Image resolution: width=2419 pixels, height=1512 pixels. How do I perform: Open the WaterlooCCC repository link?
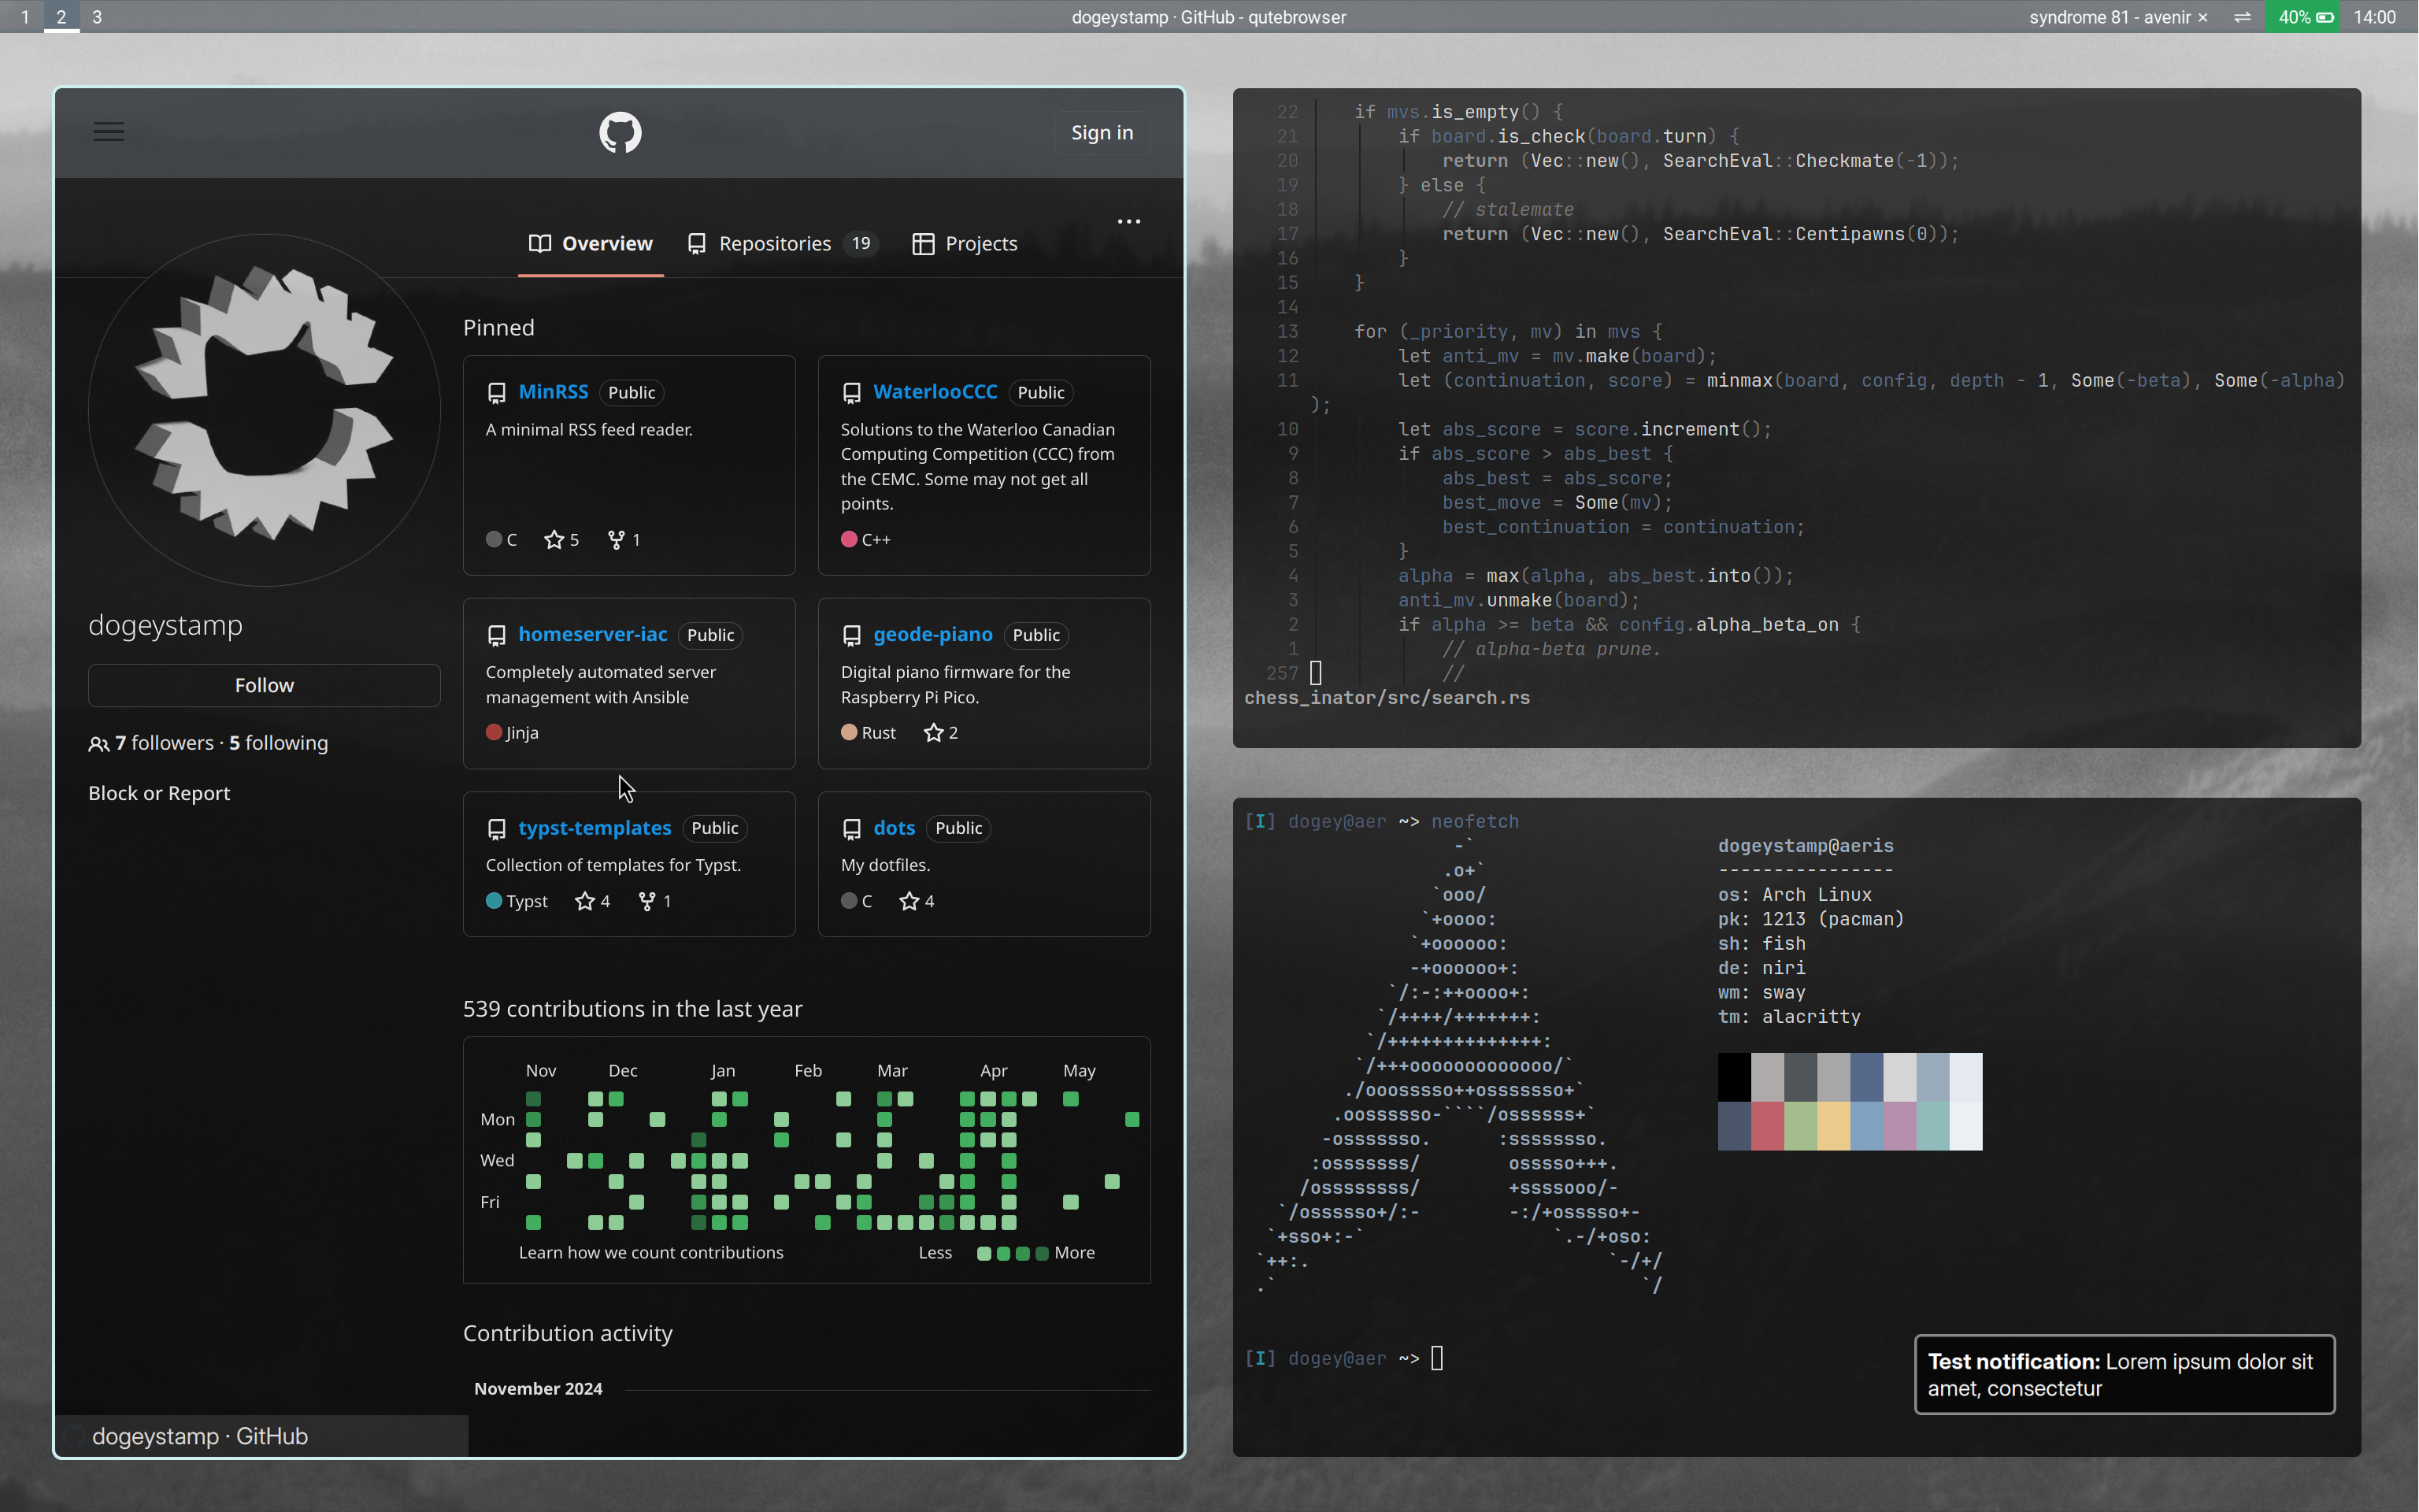[x=935, y=392]
